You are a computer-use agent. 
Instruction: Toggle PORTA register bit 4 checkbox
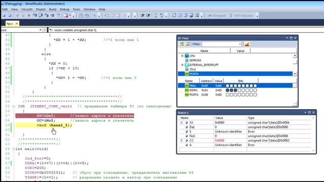[x=239, y=95]
